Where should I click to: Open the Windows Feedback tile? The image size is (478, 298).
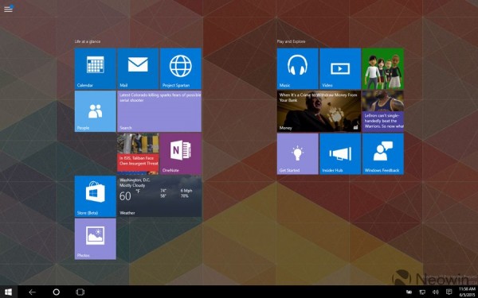383,153
